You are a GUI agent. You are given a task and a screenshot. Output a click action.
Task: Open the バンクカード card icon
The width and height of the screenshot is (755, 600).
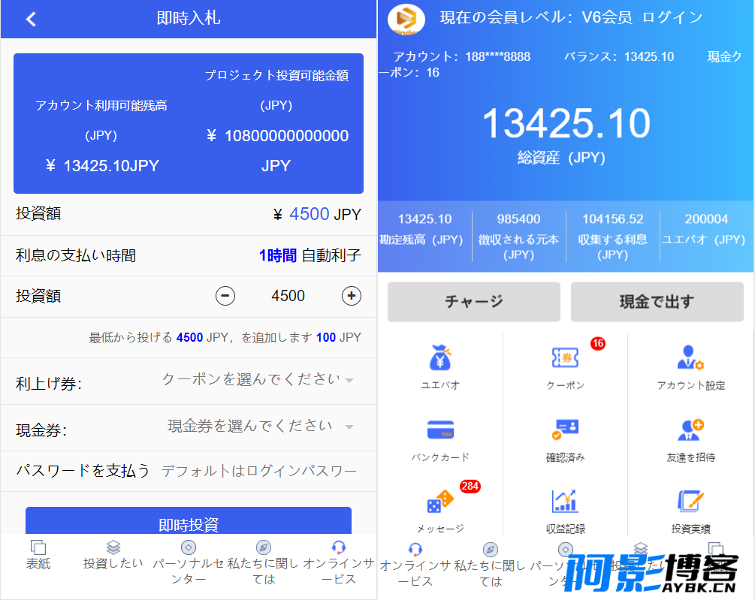[440, 430]
